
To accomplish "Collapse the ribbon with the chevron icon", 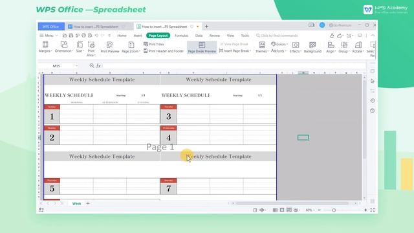I will click(x=373, y=36).
